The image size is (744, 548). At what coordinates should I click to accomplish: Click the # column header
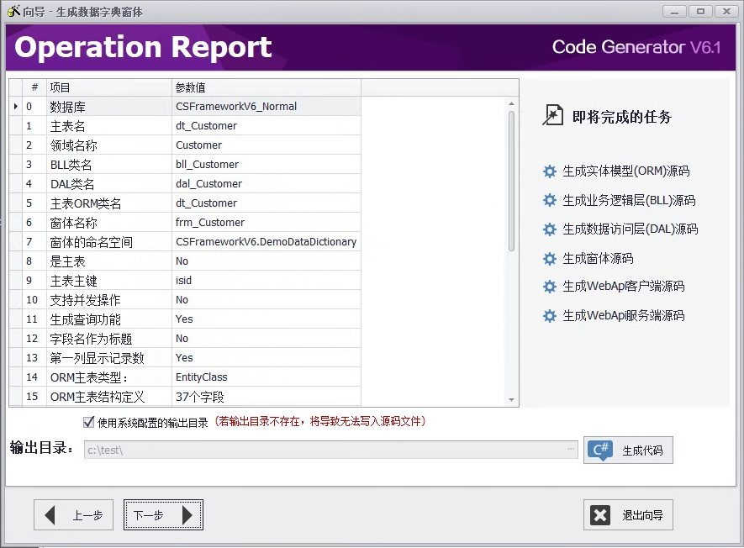(x=34, y=87)
